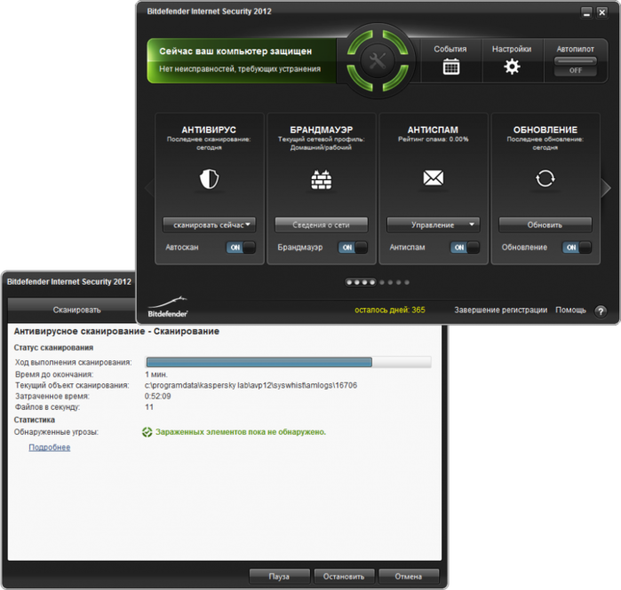The image size is (621, 590).
Task: Toggle Брандмауэр ON switch
Action: click(353, 248)
